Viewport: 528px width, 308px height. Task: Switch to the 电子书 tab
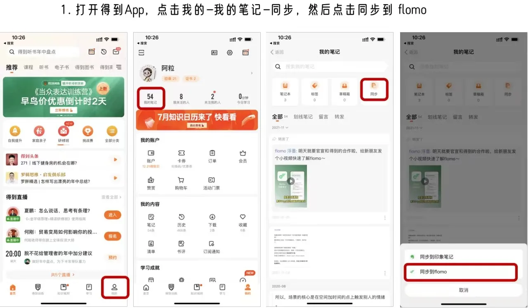tap(61, 68)
